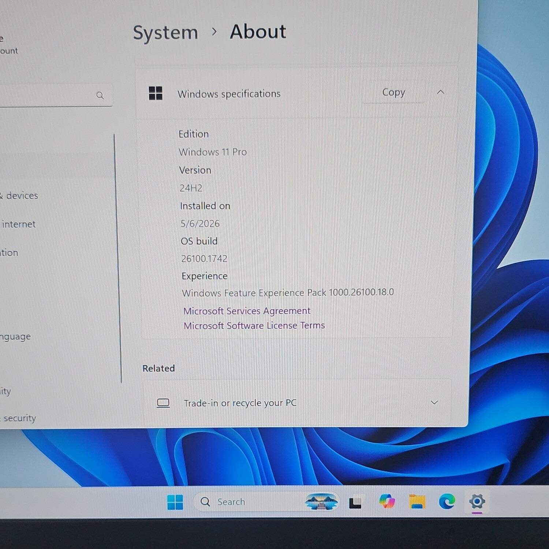Viewport: 549px width, 549px height.
Task: Open the language sidebar item
Action: [15, 337]
